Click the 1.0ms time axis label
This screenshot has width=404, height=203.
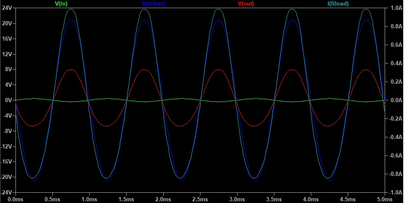pyautogui.click(x=89, y=200)
